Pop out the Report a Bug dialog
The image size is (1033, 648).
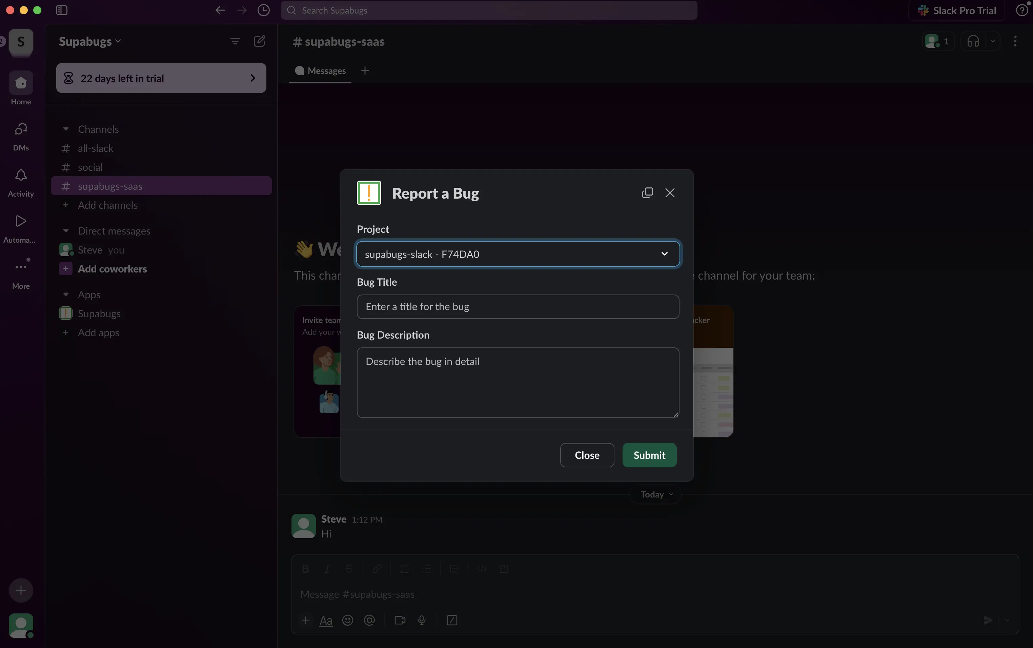tap(647, 193)
